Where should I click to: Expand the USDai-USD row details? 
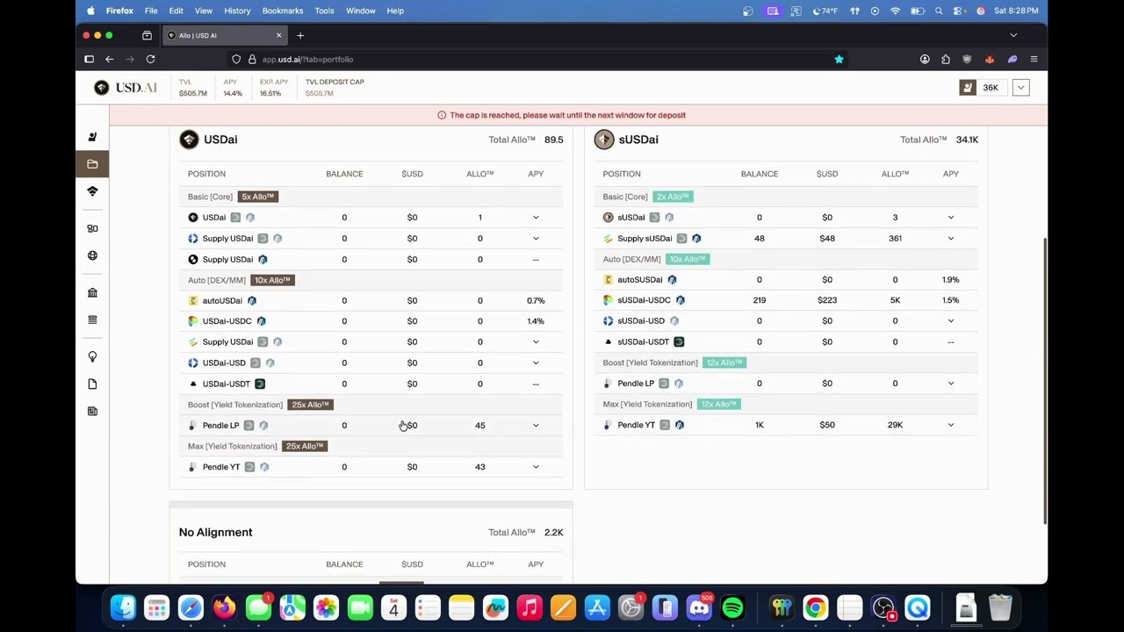click(536, 363)
